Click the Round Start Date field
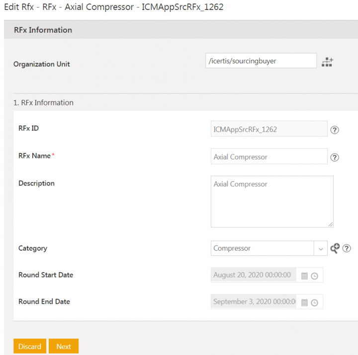Image resolution: width=358 pixels, height=355 pixels. pyautogui.click(x=253, y=275)
